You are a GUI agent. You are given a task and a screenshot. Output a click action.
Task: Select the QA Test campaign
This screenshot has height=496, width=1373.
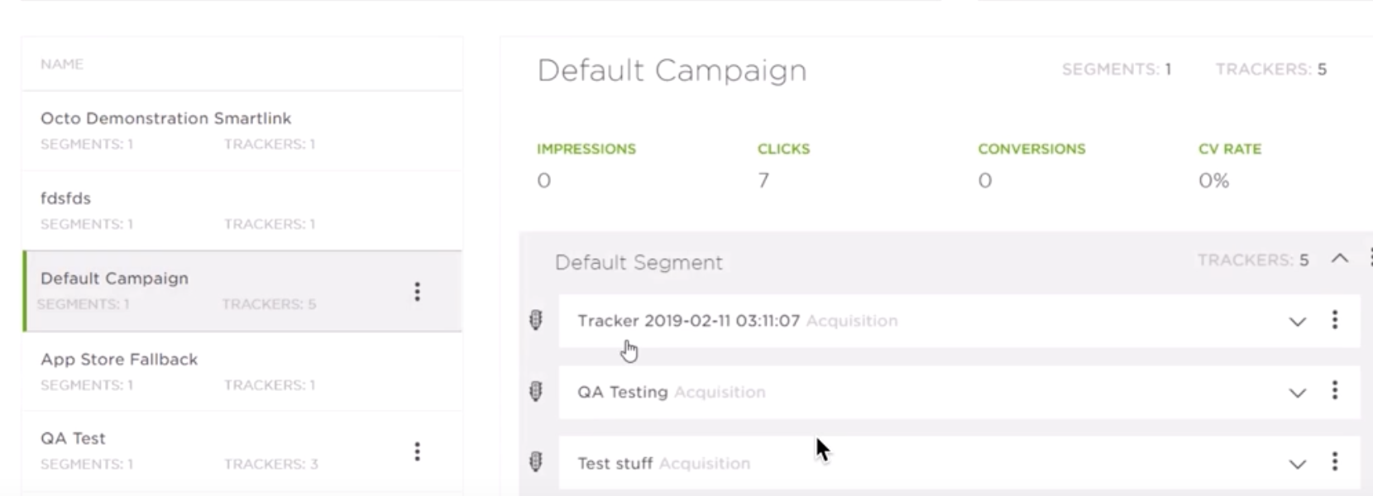coord(73,439)
